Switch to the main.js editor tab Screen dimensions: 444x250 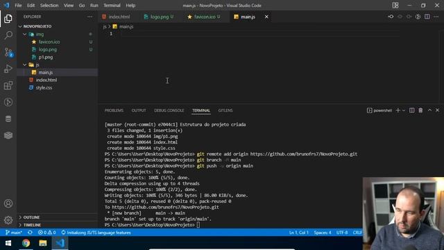coord(248,17)
